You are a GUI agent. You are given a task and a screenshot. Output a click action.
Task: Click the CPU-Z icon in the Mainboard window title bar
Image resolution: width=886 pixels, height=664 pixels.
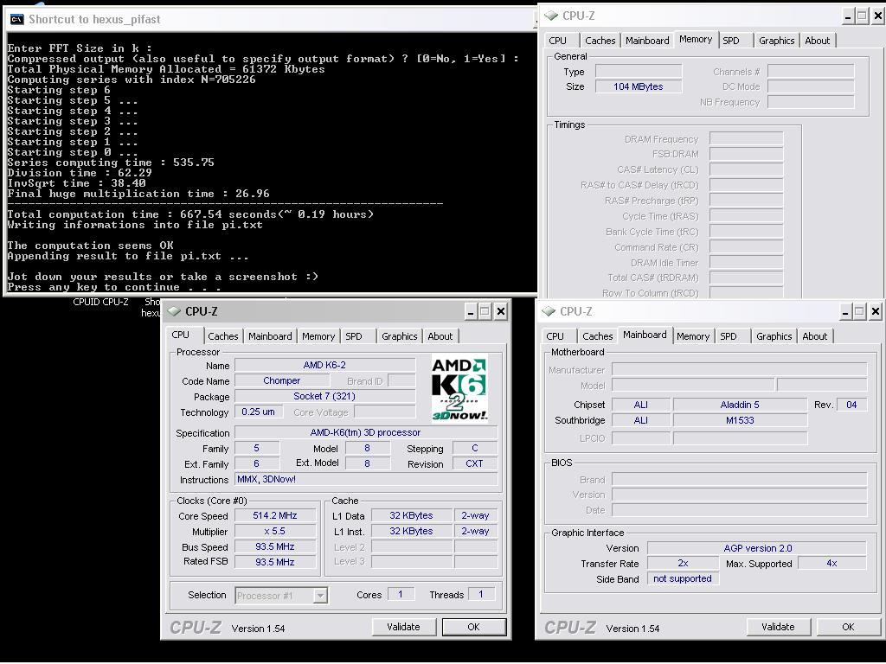coord(548,311)
